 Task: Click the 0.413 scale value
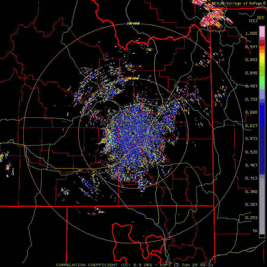[x=251, y=178]
